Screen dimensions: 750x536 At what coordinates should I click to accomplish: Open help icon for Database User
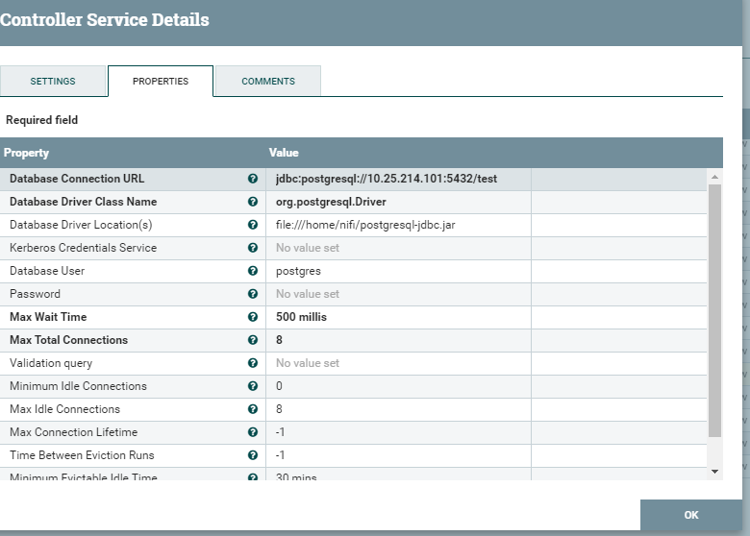pyautogui.click(x=253, y=270)
